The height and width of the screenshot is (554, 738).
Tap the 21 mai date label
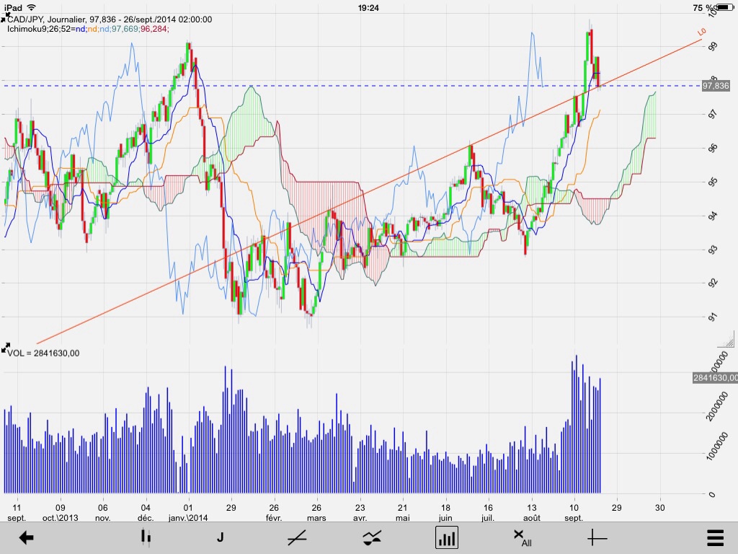point(402,513)
